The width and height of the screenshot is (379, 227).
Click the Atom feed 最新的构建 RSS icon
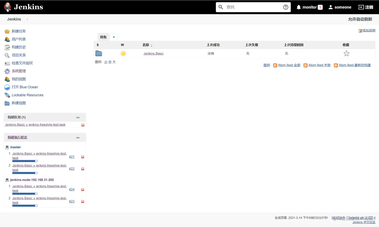coord(336,65)
